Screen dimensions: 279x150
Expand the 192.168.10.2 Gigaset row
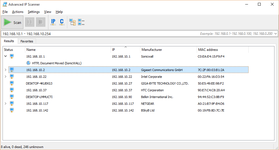(x=6, y=70)
